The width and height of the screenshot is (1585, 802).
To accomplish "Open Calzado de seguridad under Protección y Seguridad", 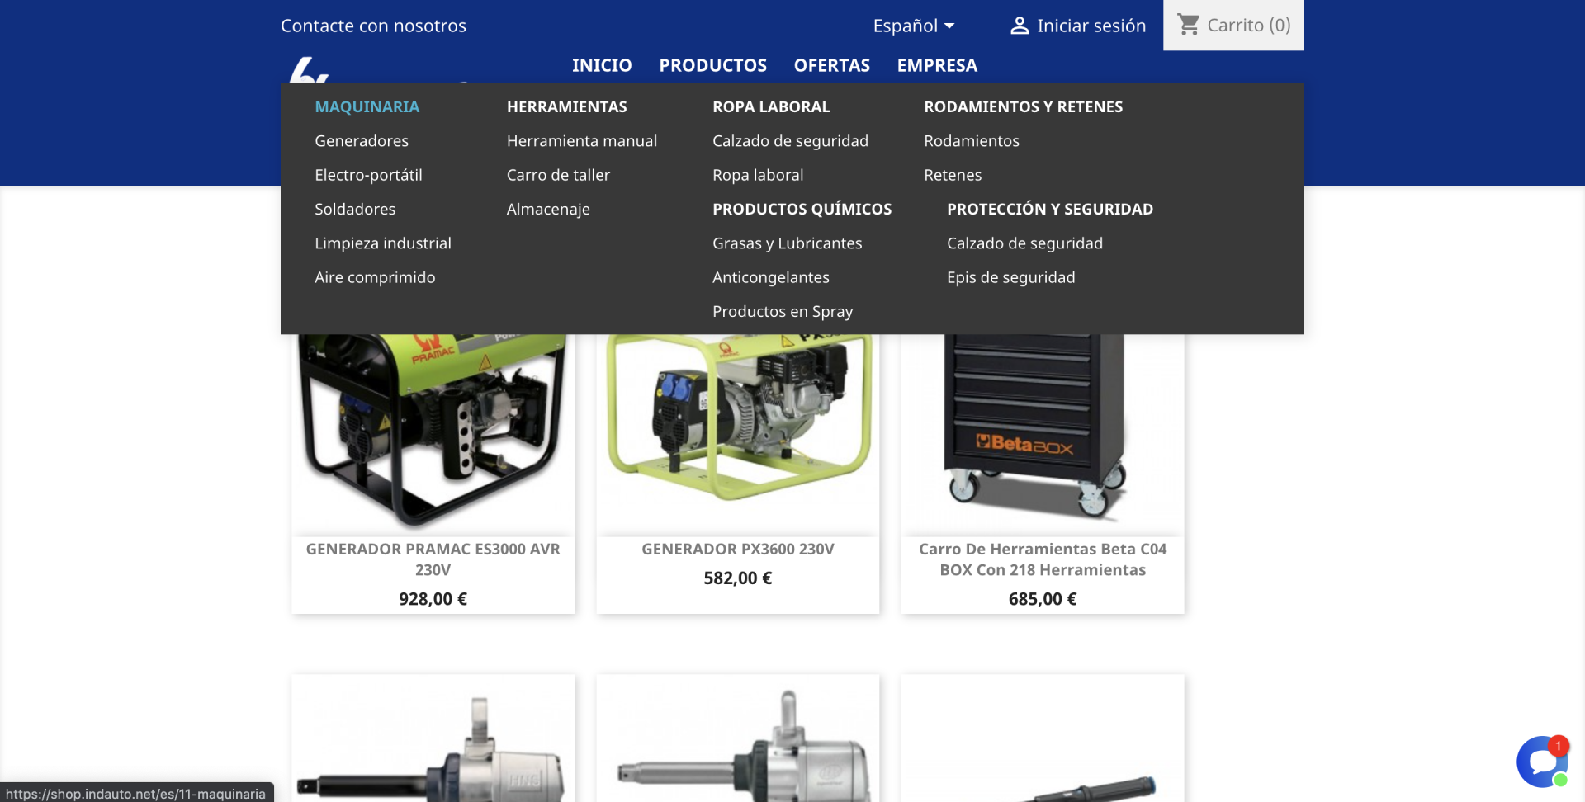I will coord(1024,243).
